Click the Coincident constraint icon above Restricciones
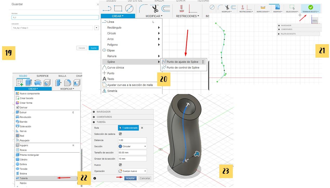 tap(182, 9)
